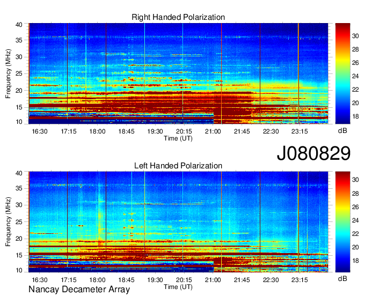
Task: Click the 30 MHz tick on upper plot
Action: pyautogui.click(x=19, y=57)
